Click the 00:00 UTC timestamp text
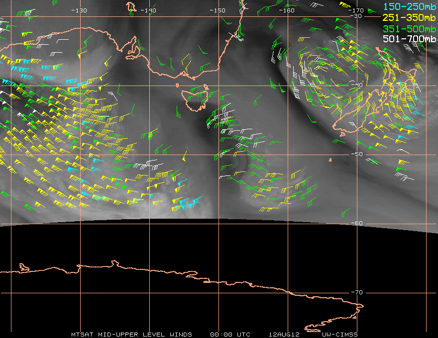Viewport: 438px width, 338px height. coord(230,334)
